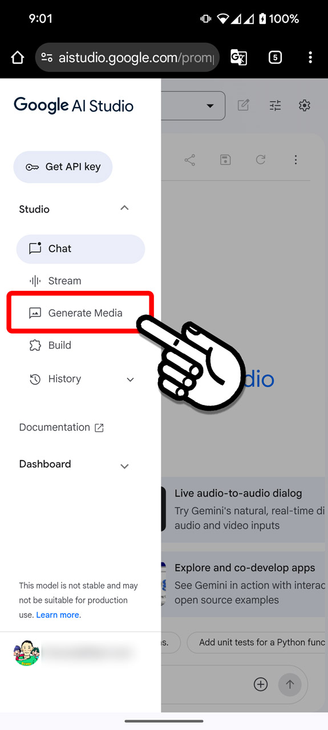Click the send arrow run button
The image size is (328, 730).
[x=290, y=684]
